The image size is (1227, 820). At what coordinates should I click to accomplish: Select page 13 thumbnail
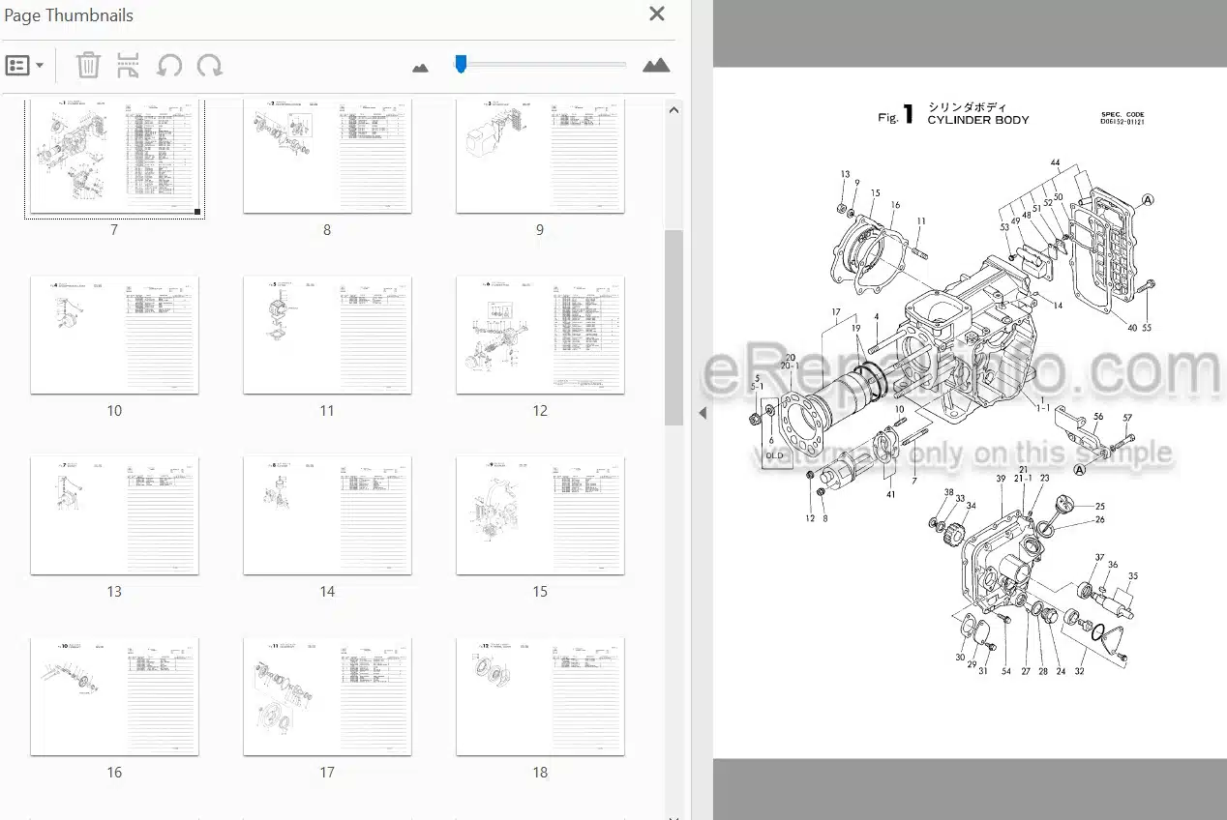[114, 515]
